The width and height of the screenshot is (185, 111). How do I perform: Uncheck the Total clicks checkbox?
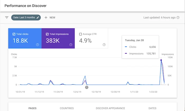coord(14,34)
